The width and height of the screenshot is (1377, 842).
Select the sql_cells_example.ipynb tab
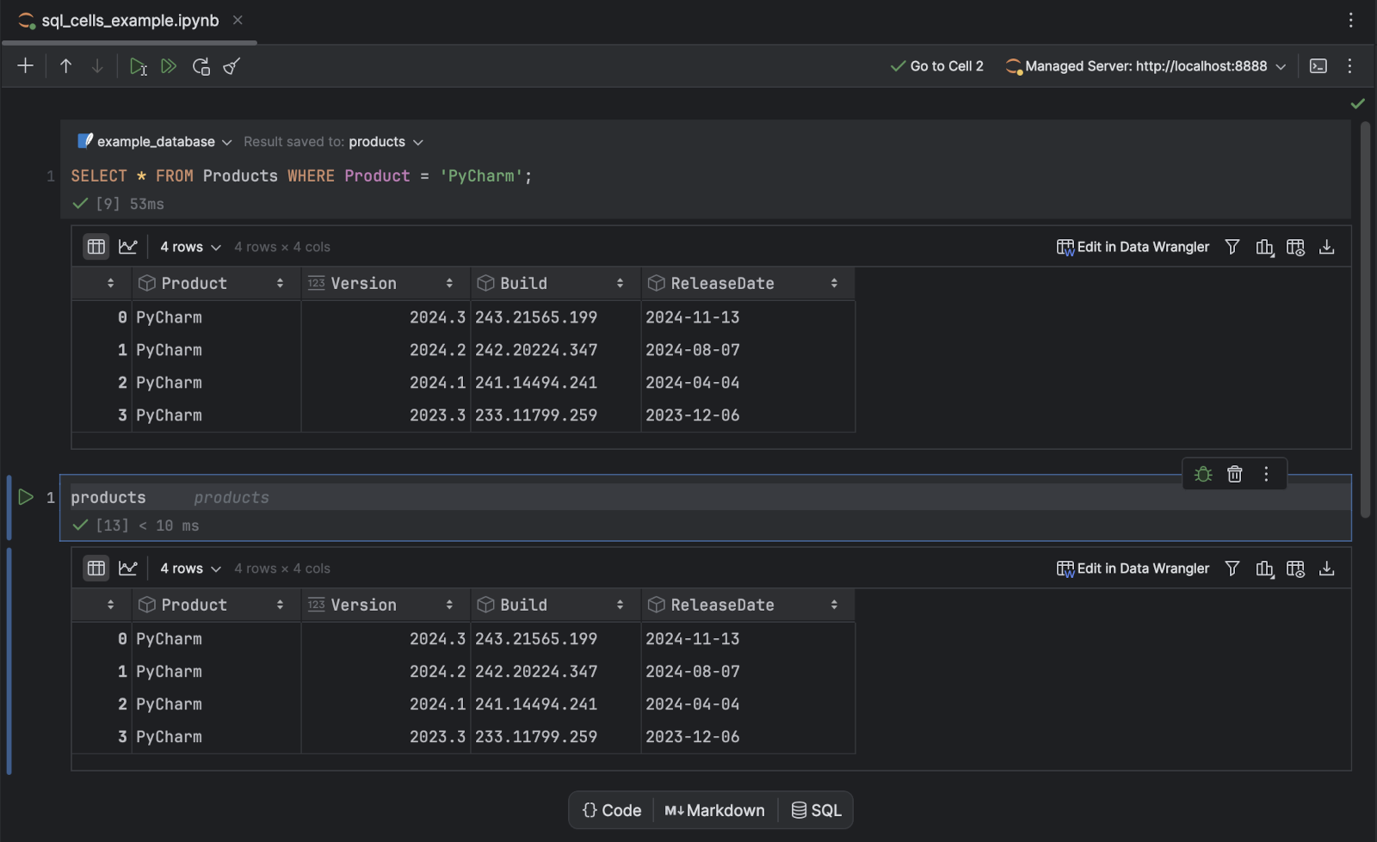(129, 21)
